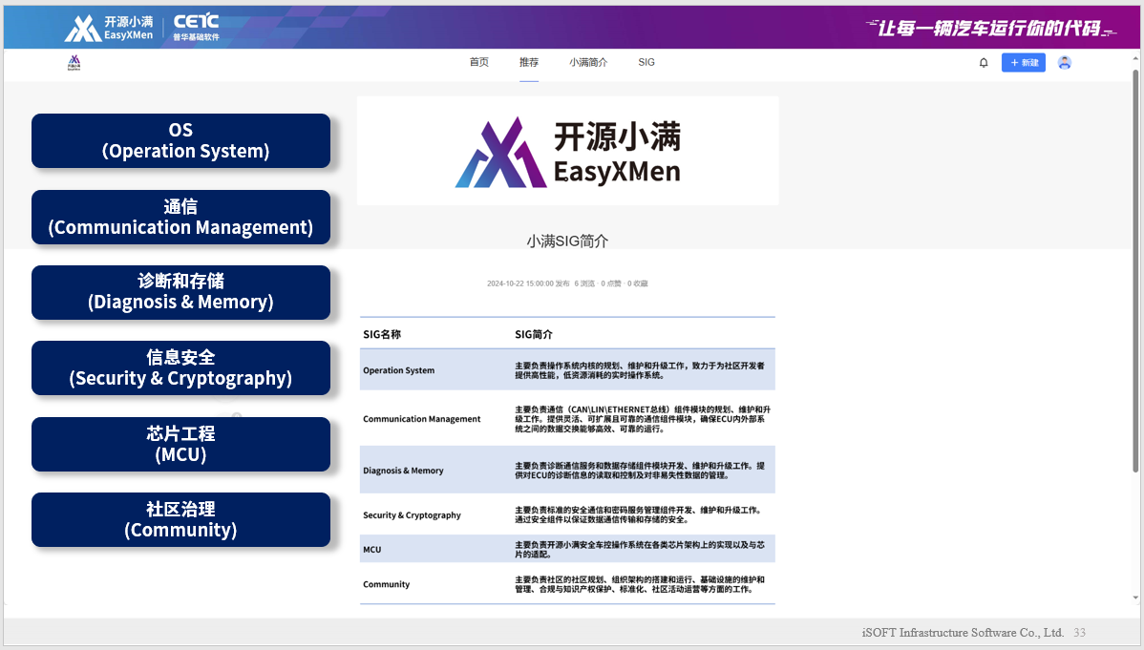
Task: Click the user avatar icon
Action: [x=1065, y=63]
